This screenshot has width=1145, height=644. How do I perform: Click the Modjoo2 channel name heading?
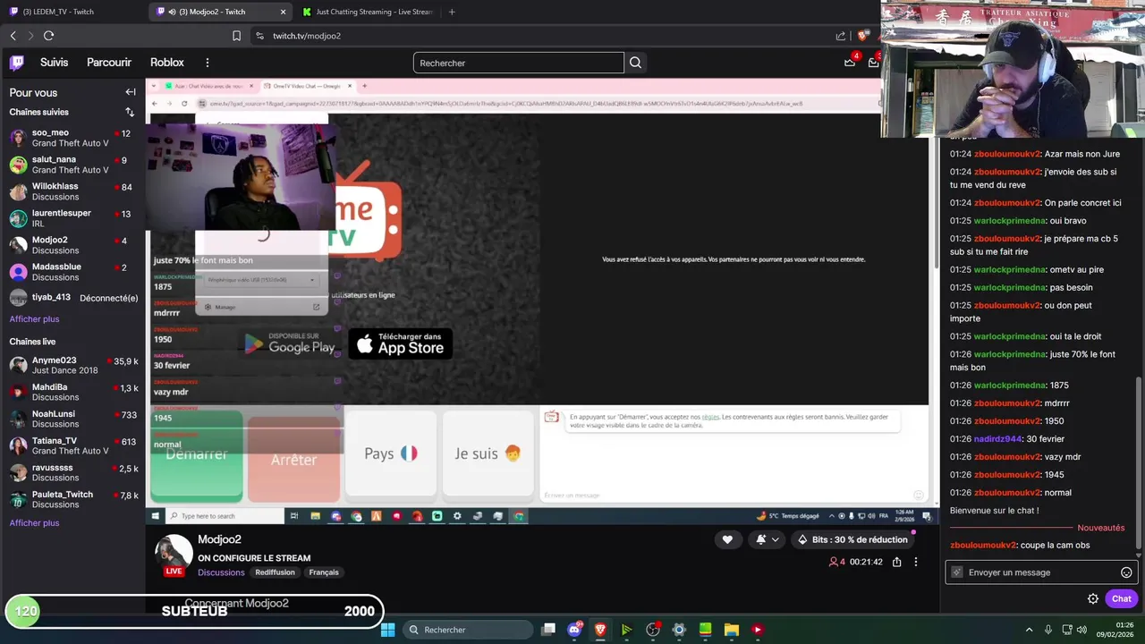[219, 539]
